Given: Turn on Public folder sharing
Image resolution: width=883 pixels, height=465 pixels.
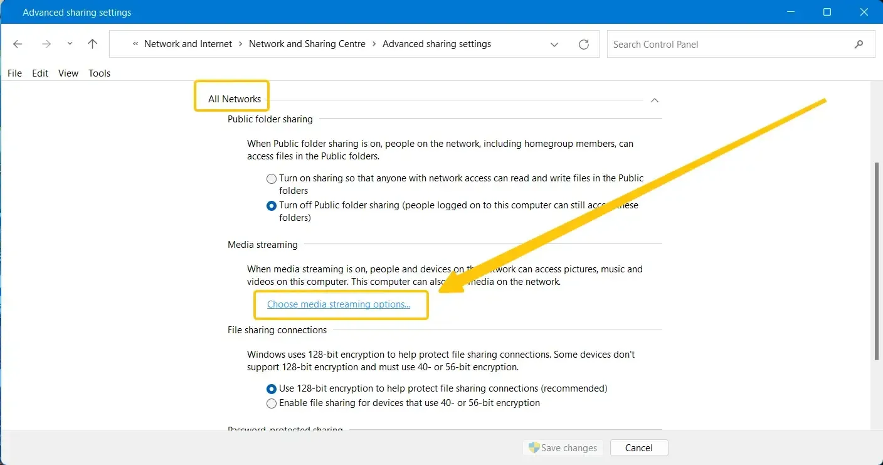Looking at the screenshot, I should click(x=272, y=179).
